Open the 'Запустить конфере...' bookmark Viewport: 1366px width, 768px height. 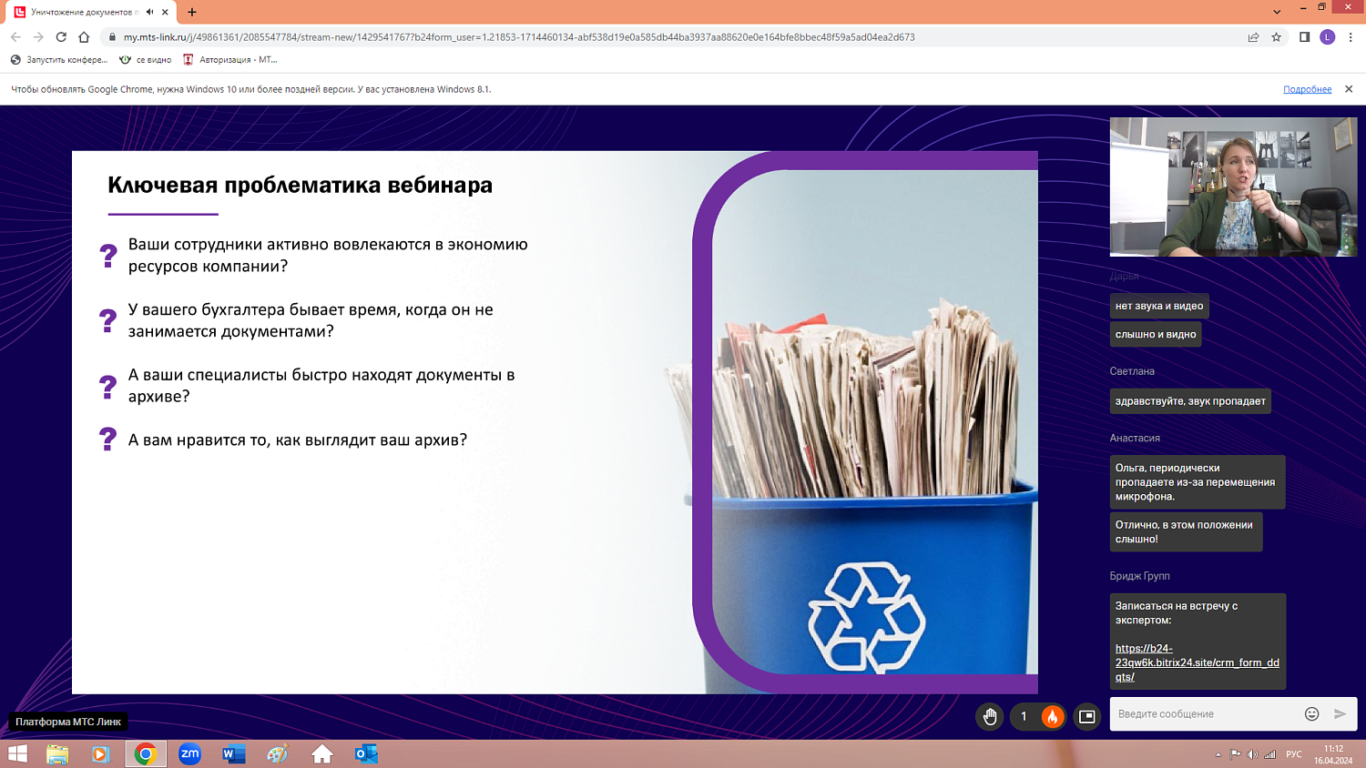tap(59, 60)
